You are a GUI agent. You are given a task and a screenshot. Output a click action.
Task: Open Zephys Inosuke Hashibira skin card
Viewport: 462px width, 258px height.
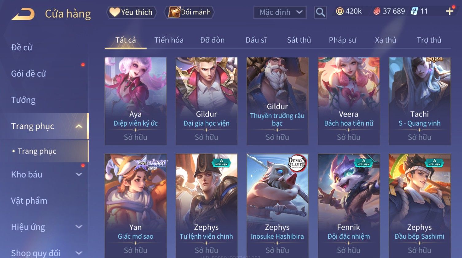[277, 205]
